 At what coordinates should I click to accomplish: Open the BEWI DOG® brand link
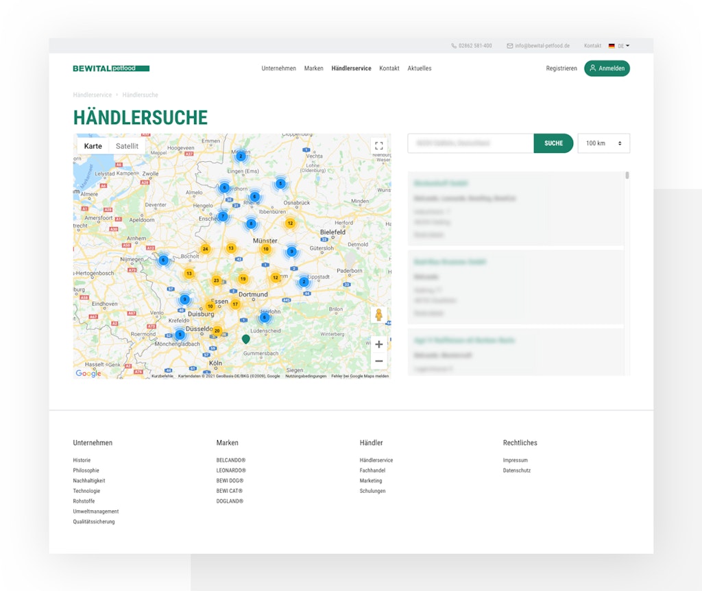coord(230,481)
